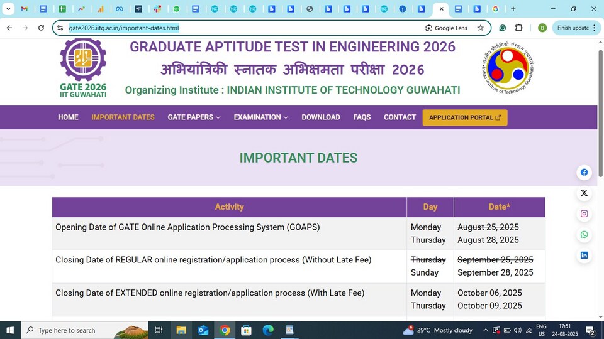Open File Explorer from the taskbar

tap(181, 330)
